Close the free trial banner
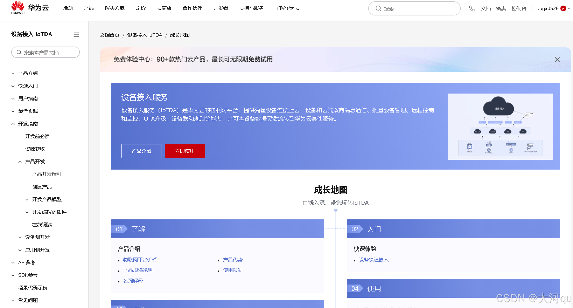This screenshot has height=308, width=573. click(557, 60)
